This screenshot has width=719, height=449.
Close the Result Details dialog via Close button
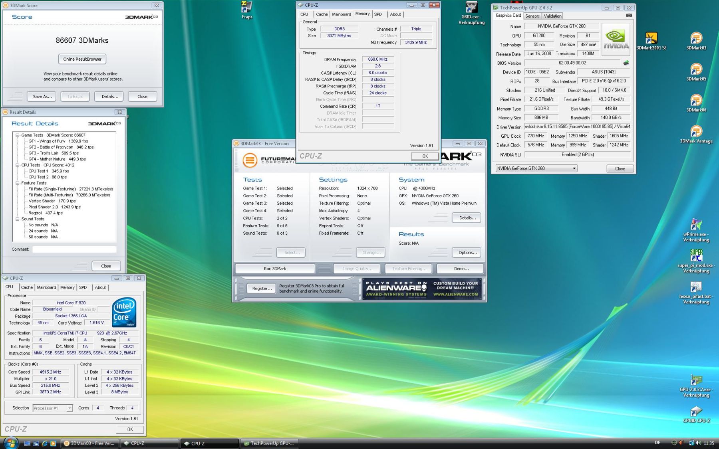pyautogui.click(x=106, y=266)
